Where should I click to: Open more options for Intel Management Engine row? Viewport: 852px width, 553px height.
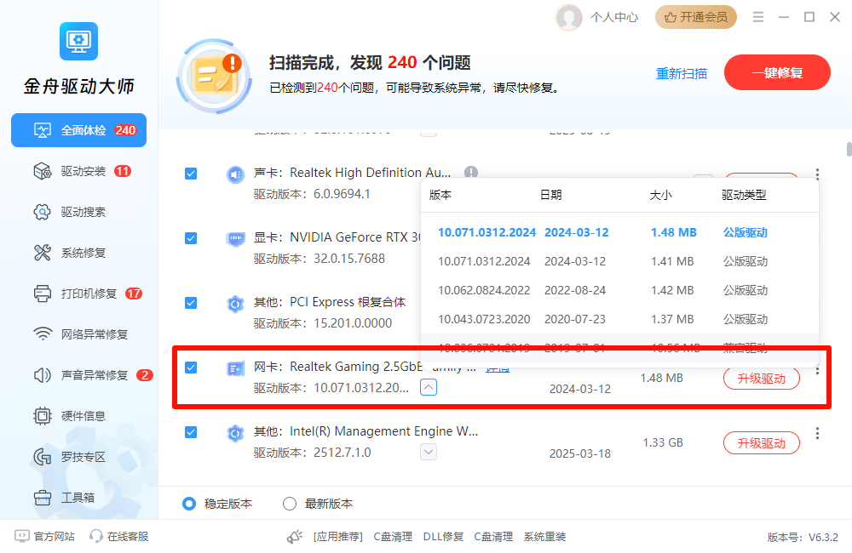(817, 433)
